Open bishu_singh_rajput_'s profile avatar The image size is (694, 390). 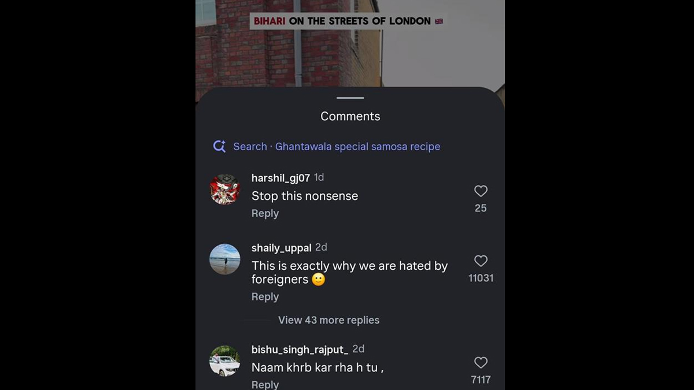(x=225, y=361)
